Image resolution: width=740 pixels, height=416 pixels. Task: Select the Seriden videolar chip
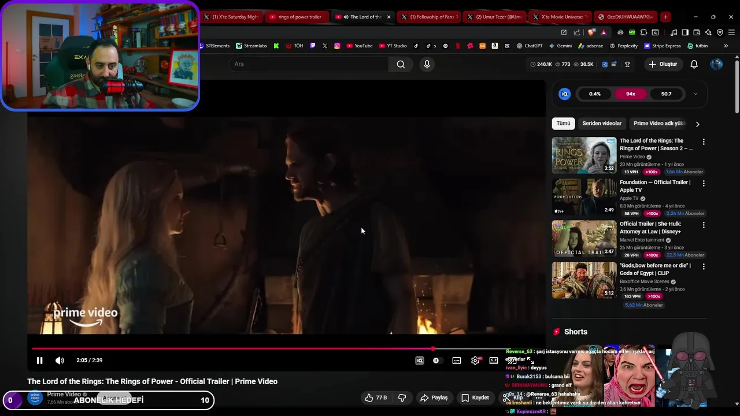click(602, 124)
